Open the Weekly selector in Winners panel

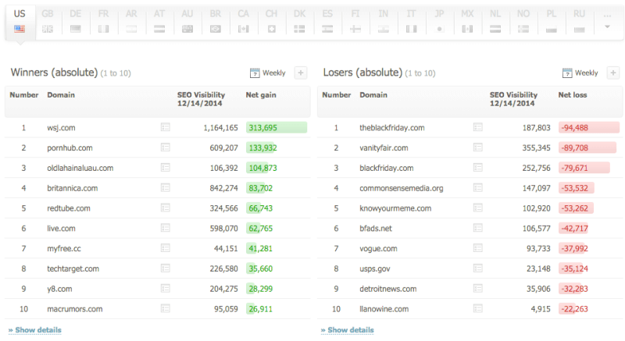click(273, 73)
